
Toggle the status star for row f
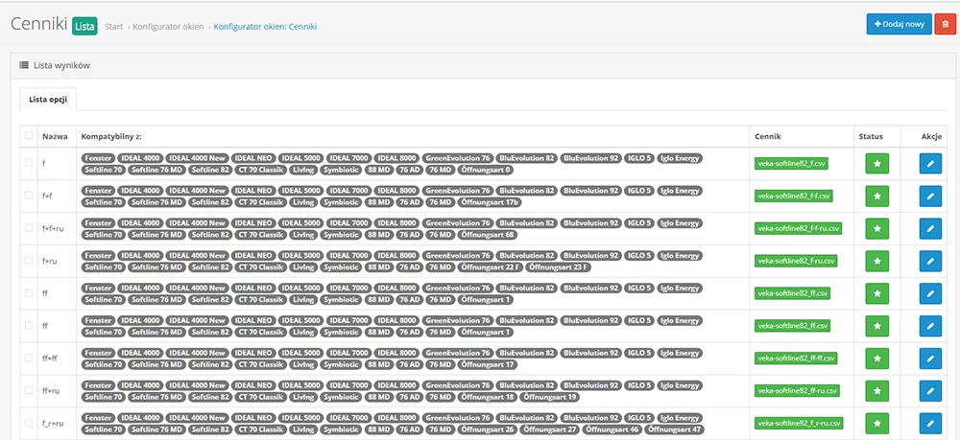pos(876,164)
